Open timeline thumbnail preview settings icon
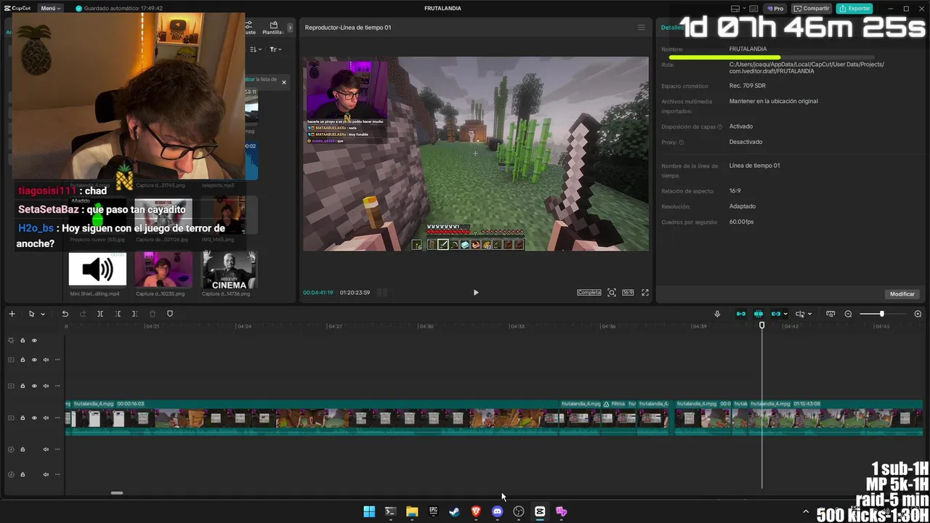Screen dimensions: 930x523 [830, 314]
